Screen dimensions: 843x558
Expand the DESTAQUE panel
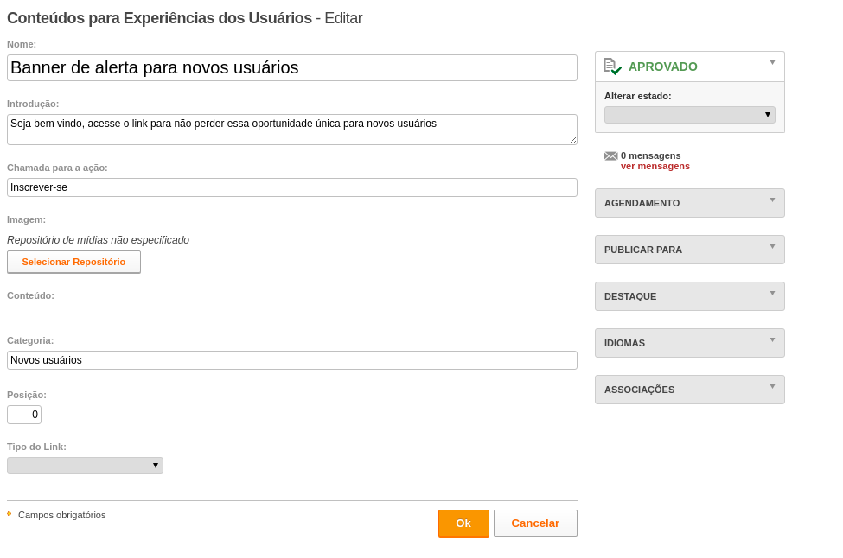pos(690,296)
